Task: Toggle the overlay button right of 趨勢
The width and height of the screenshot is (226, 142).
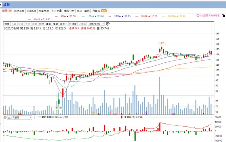Action: pyautogui.click(x=55, y=24)
